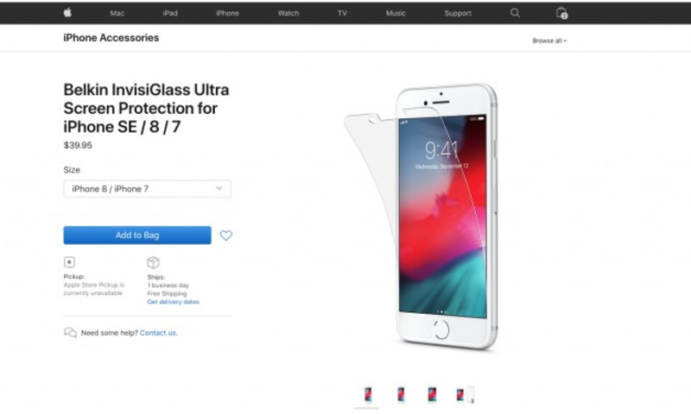
Task: Select the fourth thumbnail showing phone and protector
Action: click(465, 395)
